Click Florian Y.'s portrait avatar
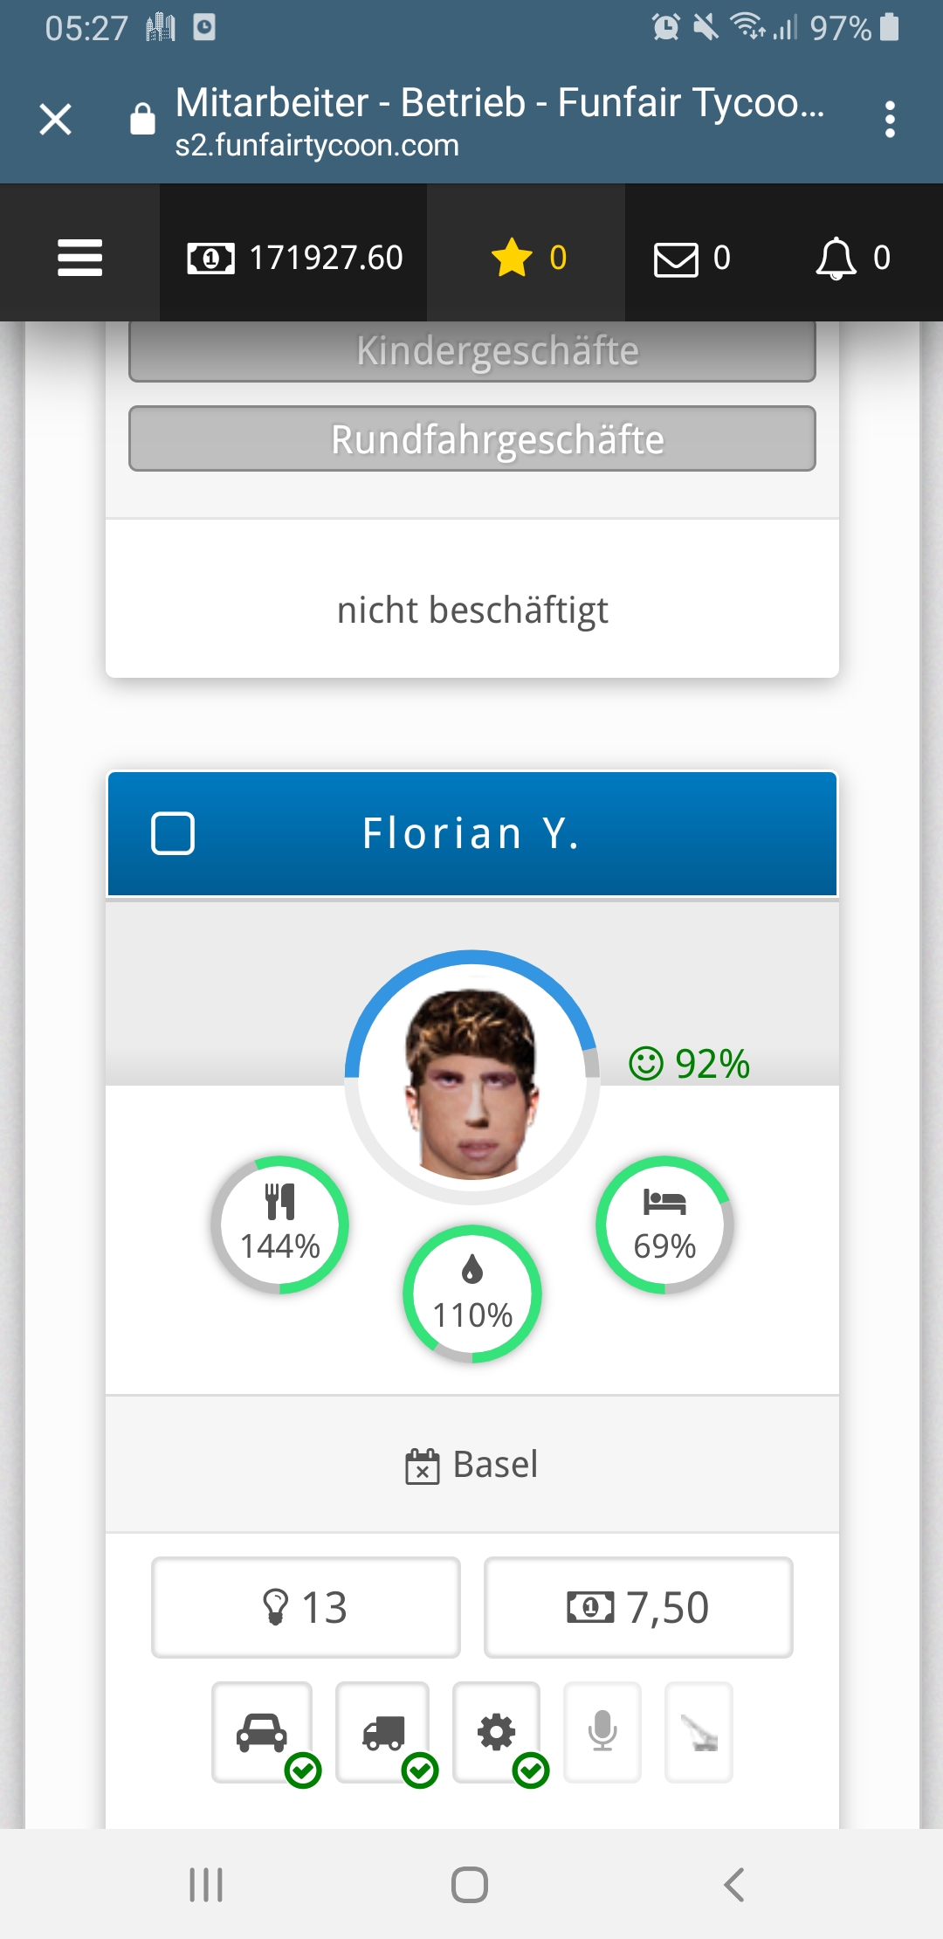943x1939 pixels. coord(472,1081)
